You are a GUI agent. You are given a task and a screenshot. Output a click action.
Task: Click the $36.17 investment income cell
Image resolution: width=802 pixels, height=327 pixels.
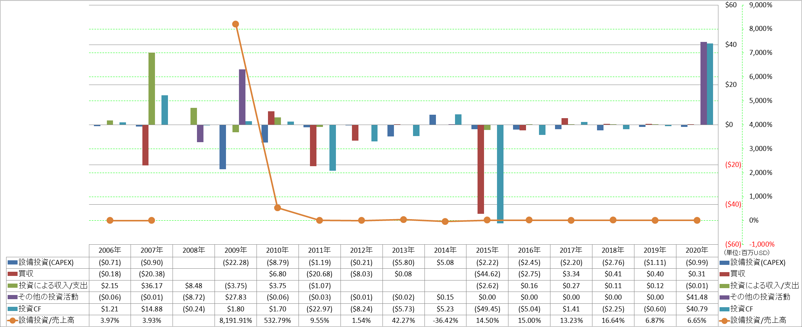(x=152, y=286)
